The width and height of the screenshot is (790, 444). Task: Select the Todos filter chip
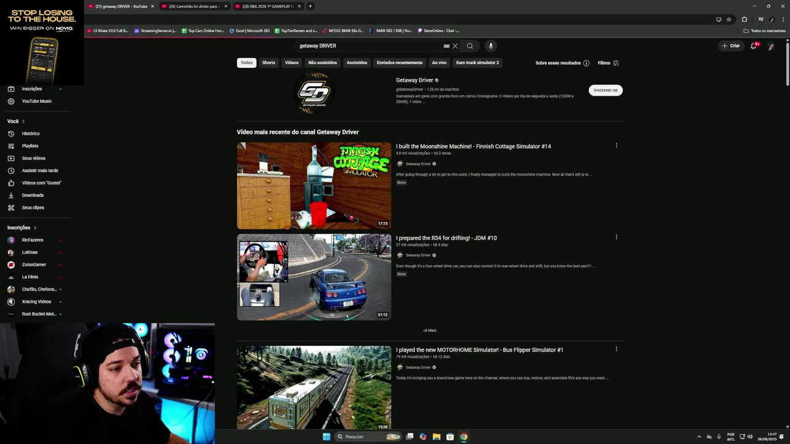click(x=246, y=63)
